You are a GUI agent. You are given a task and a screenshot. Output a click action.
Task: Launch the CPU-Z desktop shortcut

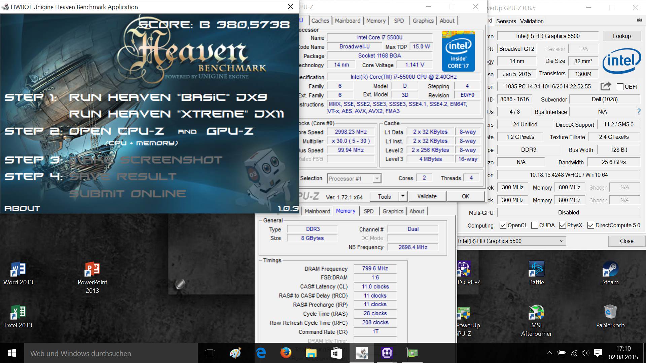click(469, 274)
